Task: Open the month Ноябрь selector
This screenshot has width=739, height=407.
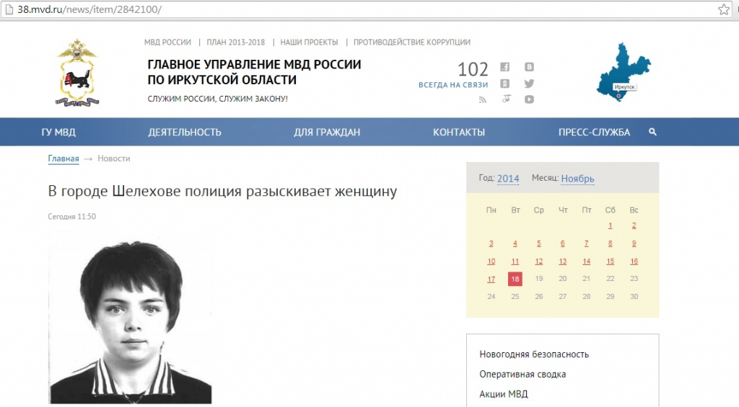Action: (x=577, y=179)
